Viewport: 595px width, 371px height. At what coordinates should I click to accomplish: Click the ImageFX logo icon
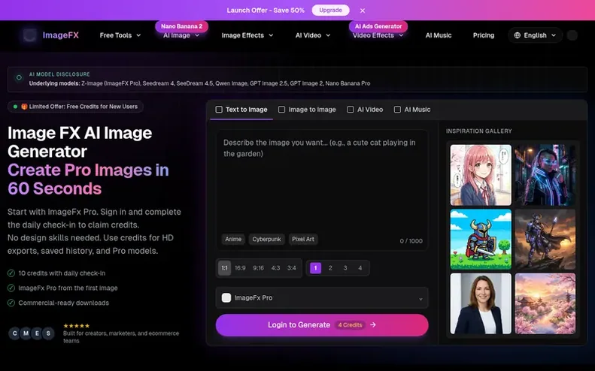tap(29, 35)
